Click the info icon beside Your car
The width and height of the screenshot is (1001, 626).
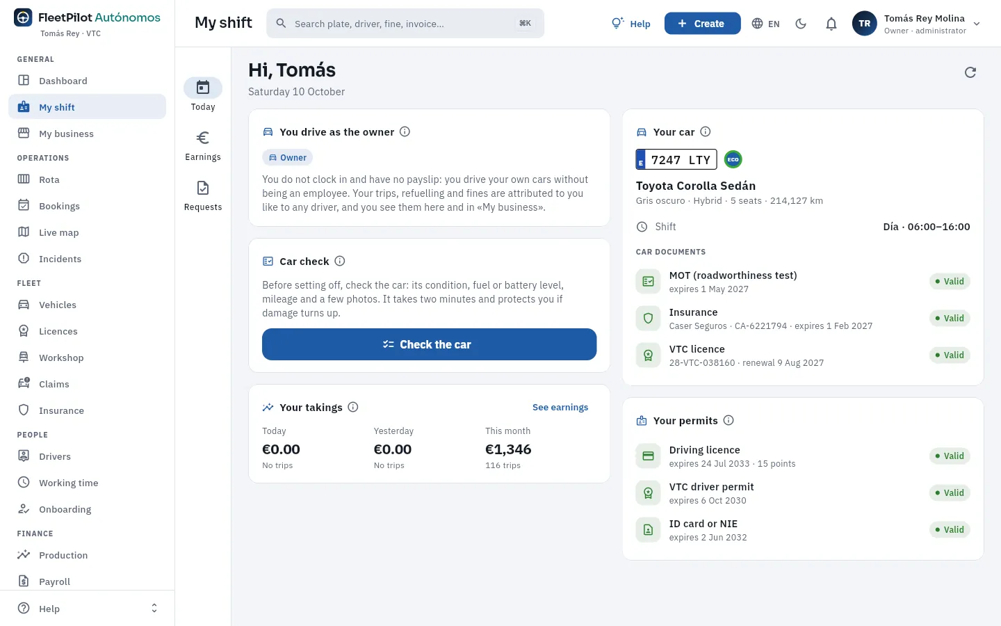click(x=706, y=131)
